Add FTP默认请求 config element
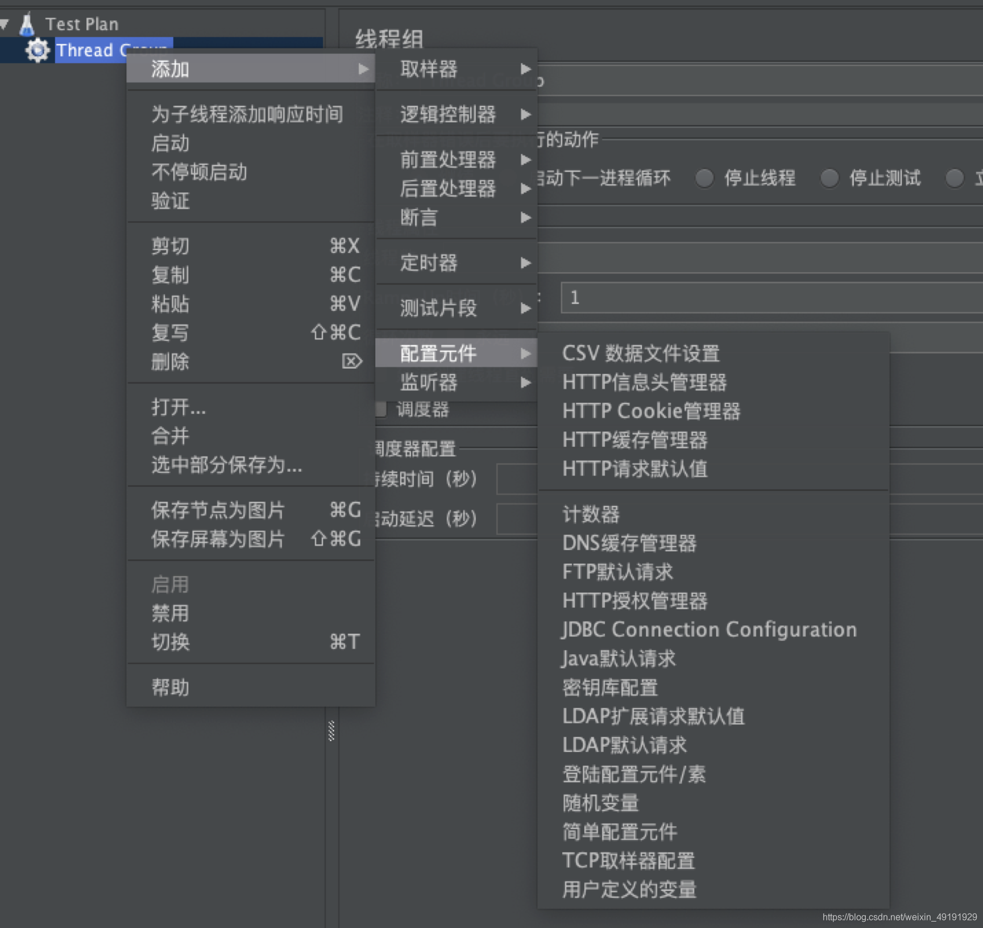This screenshot has width=983, height=928. coord(714,572)
